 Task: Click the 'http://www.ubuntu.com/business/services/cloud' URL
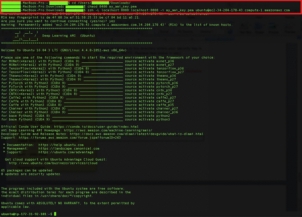[x=53, y=163]
